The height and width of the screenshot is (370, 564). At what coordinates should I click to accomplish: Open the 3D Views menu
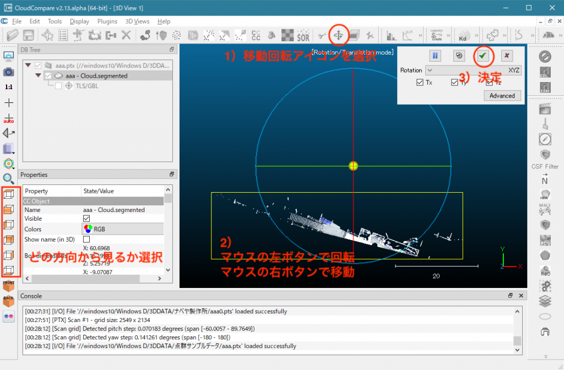(x=137, y=21)
